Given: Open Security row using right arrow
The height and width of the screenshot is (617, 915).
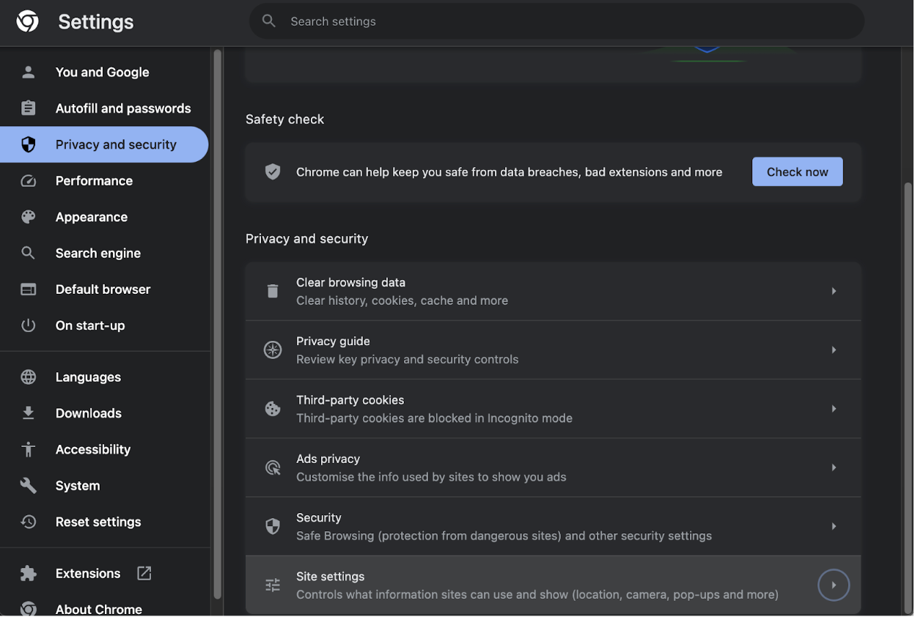Looking at the screenshot, I should tap(834, 526).
